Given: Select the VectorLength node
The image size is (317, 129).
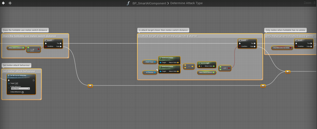Looking at the screenshot, I should [207, 63].
